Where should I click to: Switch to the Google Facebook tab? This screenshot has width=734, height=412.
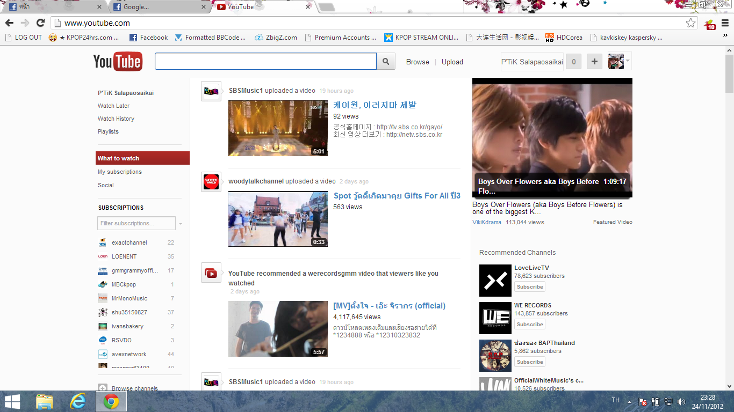[x=161, y=7]
